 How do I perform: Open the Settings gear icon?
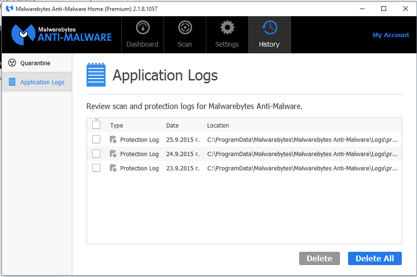pyautogui.click(x=227, y=28)
